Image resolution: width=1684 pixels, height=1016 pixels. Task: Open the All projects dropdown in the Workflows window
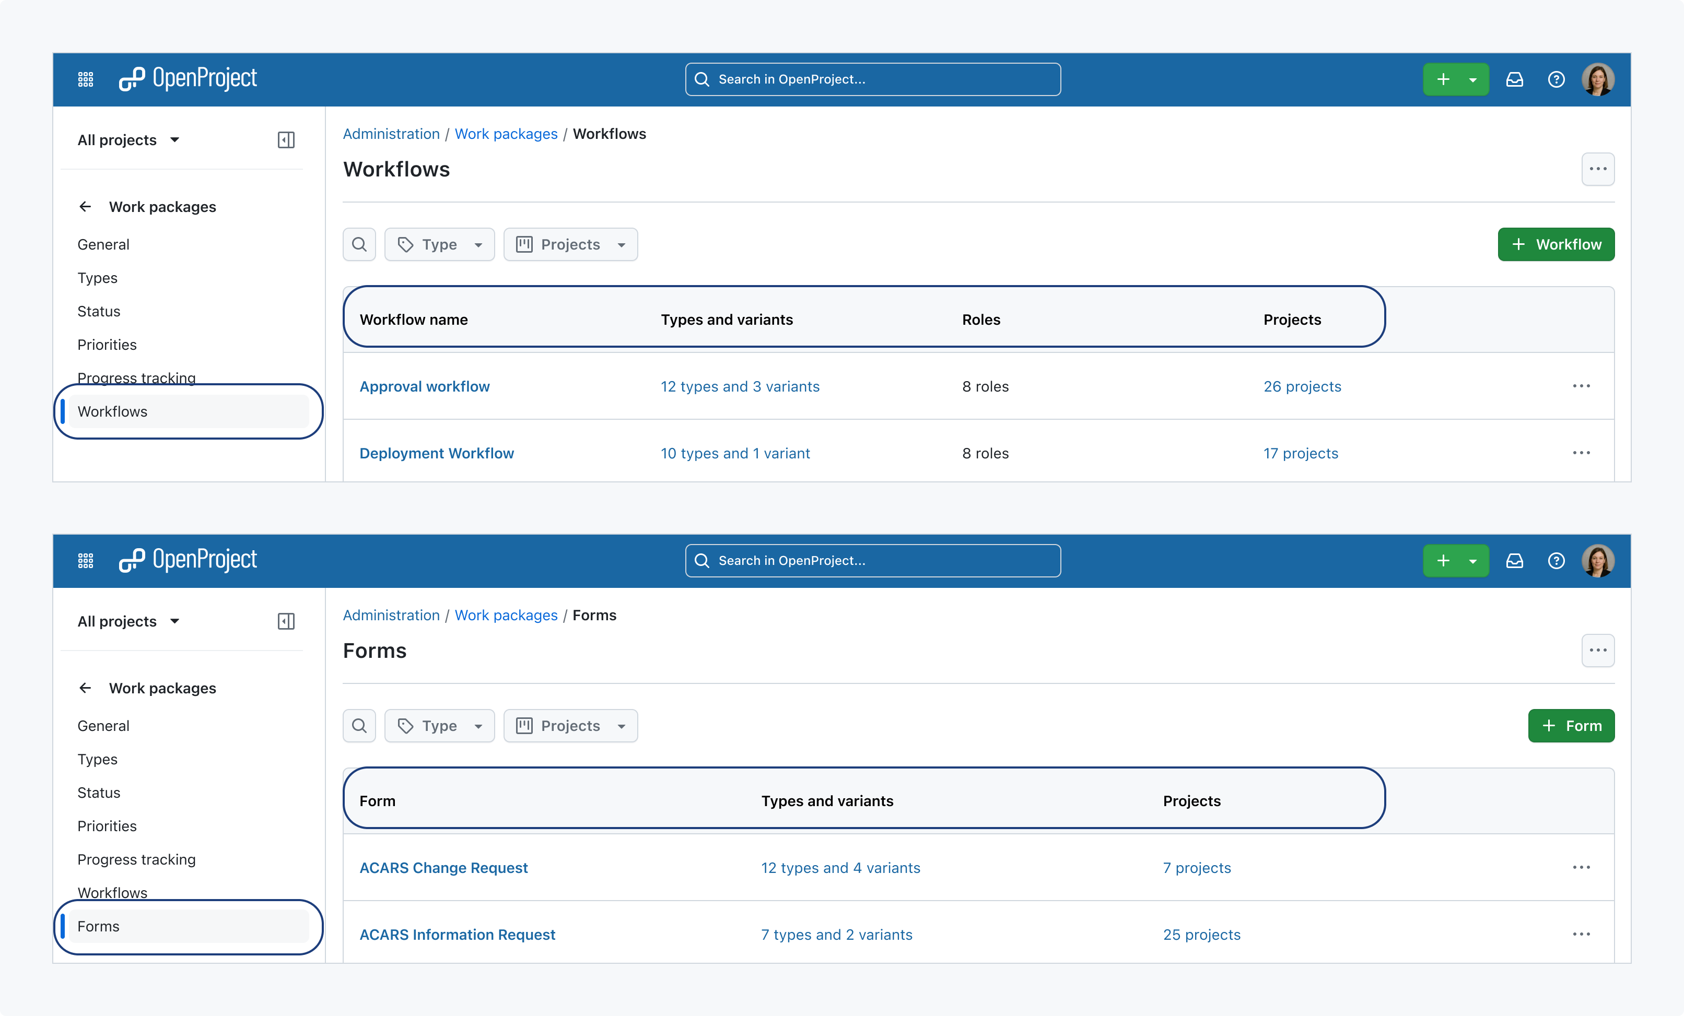coord(128,140)
